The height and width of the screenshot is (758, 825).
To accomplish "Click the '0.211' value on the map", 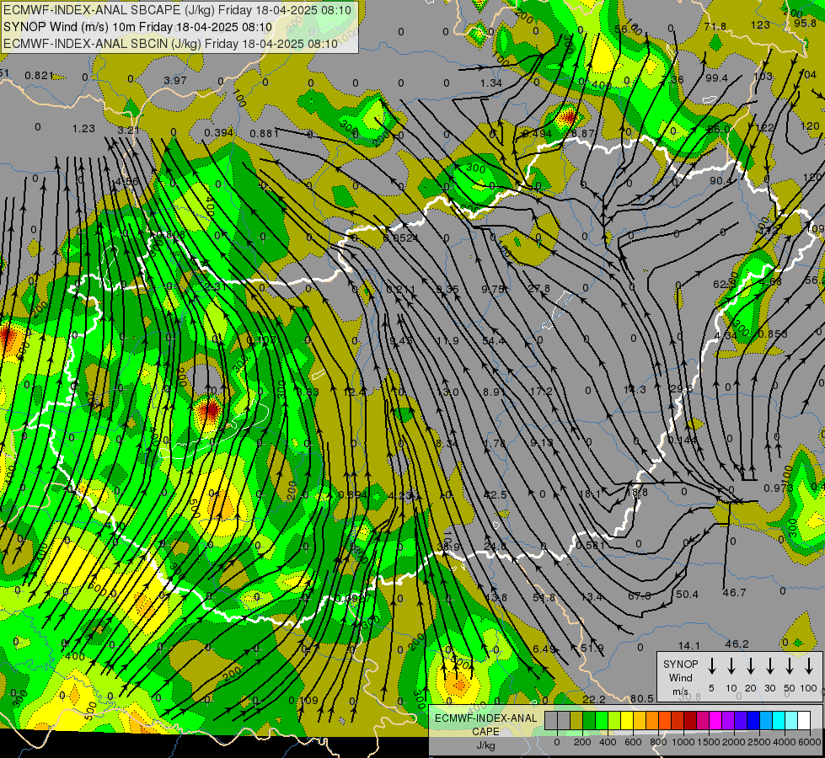I will click(x=400, y=290).
